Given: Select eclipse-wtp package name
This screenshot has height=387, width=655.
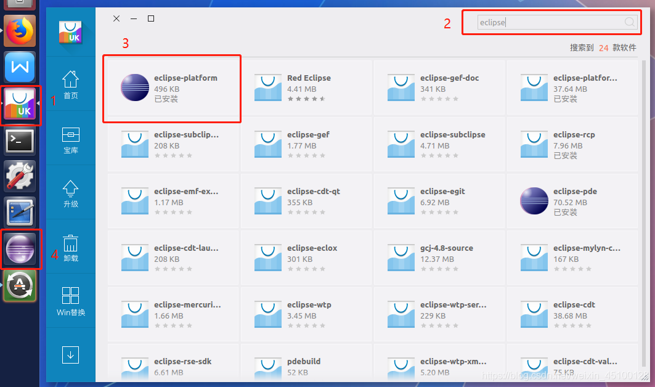Looking at the screenshot, I should tap(309, 304).
